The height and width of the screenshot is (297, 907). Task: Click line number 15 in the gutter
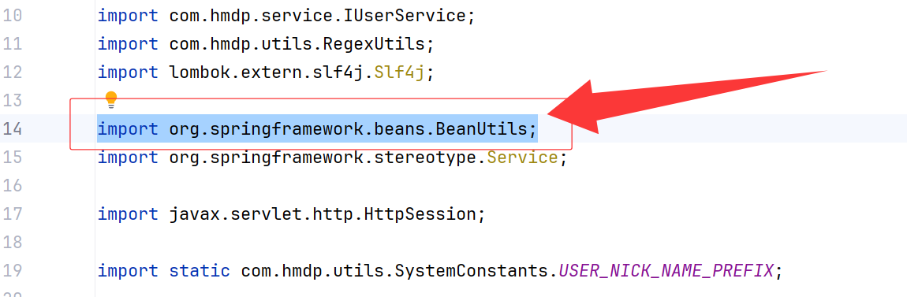pos(12,158)
